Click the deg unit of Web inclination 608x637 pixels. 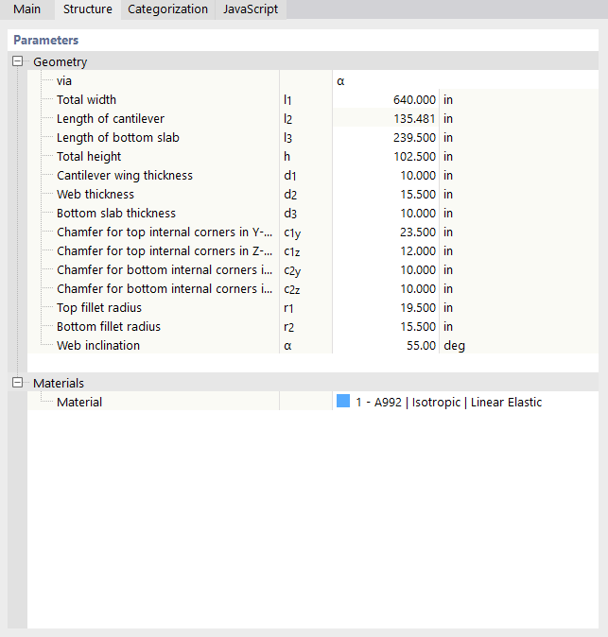(x=455, y=346)
